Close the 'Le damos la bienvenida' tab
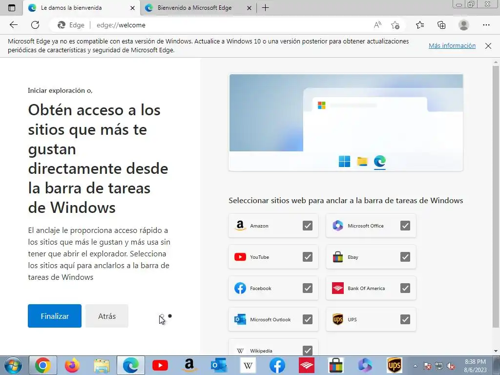Image resolution: width=500 pixels, height=375 pixels. click(x=133, y=8)
